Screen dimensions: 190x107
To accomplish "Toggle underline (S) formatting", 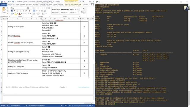I will tap(17, 11).
